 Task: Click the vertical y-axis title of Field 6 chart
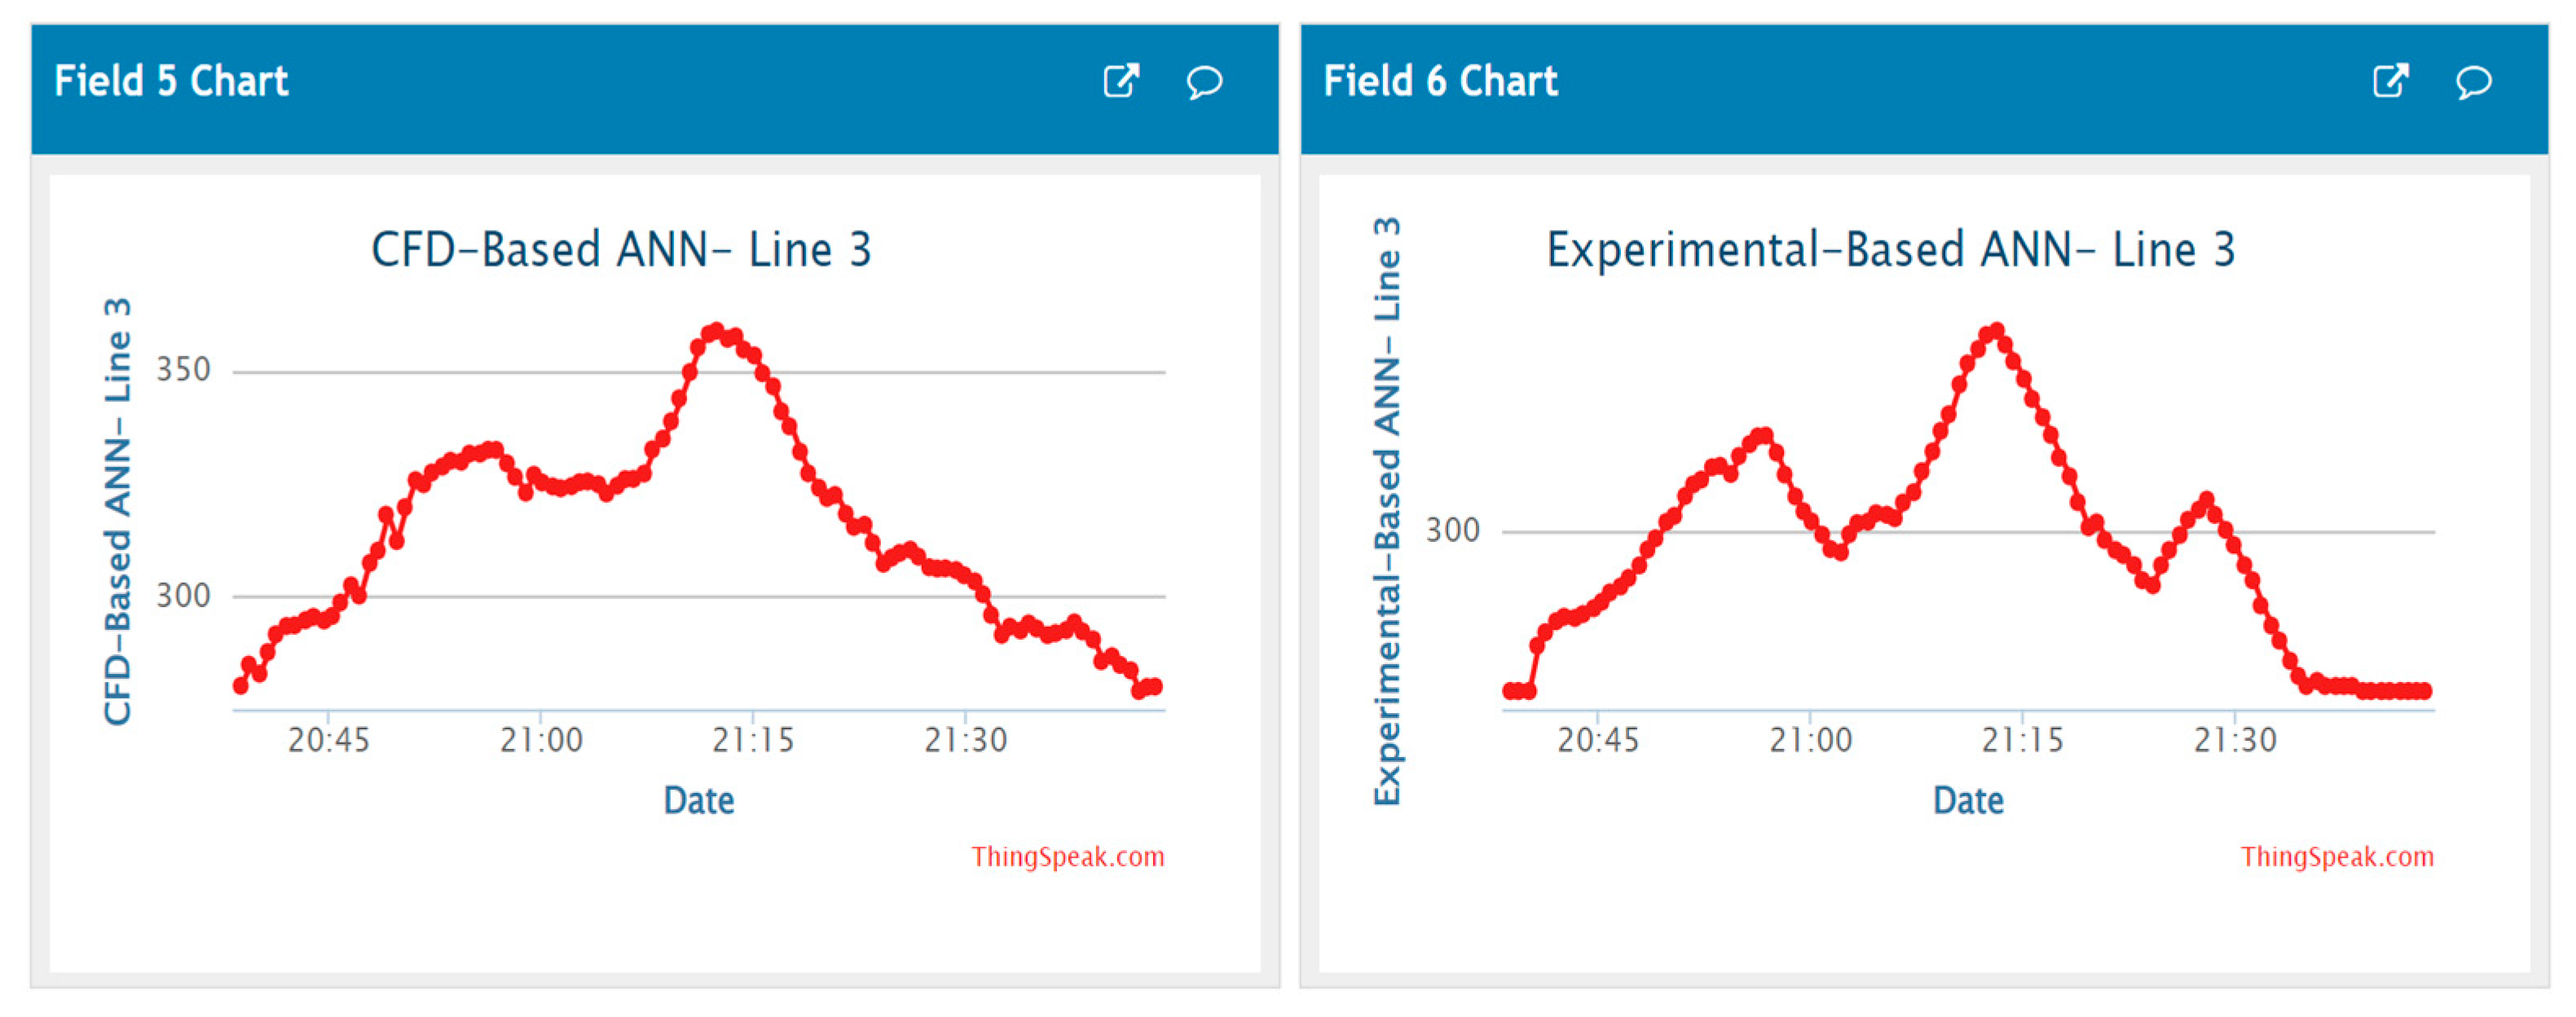point(1387,510)
